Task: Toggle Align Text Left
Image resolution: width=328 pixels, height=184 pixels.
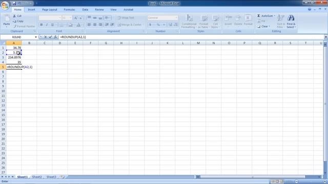Action: click(x=89, y=25)
